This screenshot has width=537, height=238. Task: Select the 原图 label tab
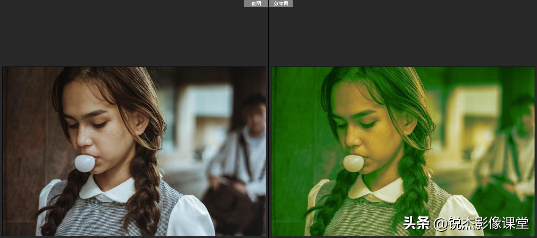point(256,3)
